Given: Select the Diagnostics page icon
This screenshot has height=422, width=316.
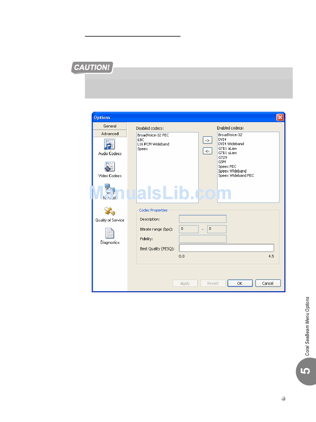Looking at the screenshot, I should (x=110, y=234).
